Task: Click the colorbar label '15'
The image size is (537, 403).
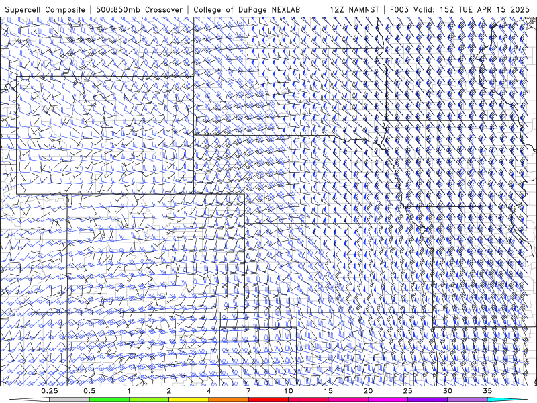Action: (x=328, y=391)
